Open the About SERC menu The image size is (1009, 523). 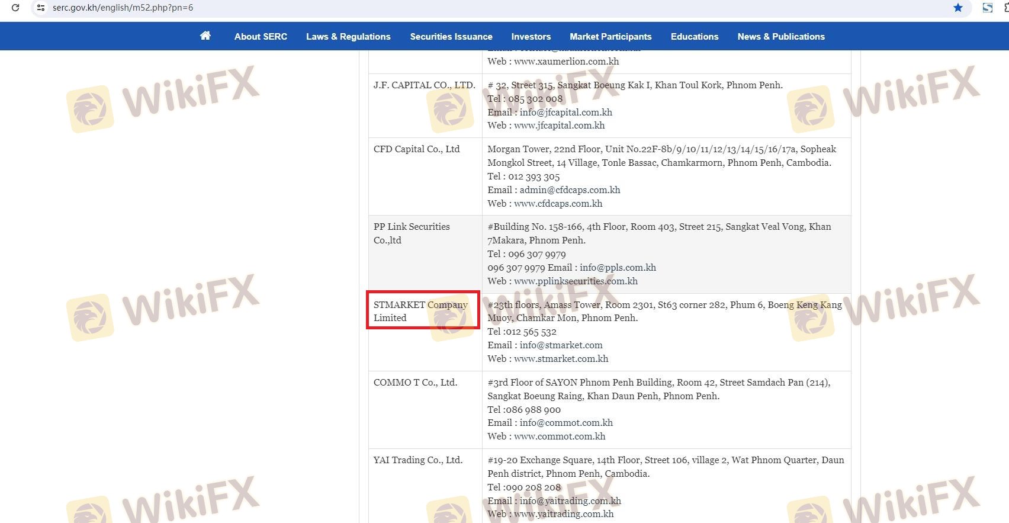pos(261,36)
